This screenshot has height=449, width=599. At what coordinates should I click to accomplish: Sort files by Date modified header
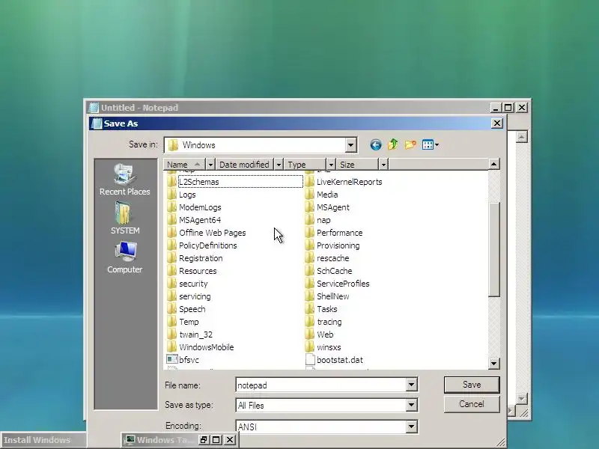pos(245,165)
